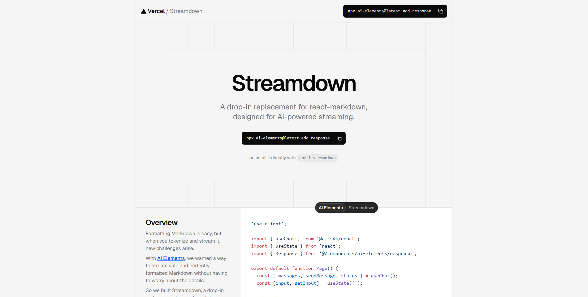Click the hero npx ai-elements command box

coord(294,138)
